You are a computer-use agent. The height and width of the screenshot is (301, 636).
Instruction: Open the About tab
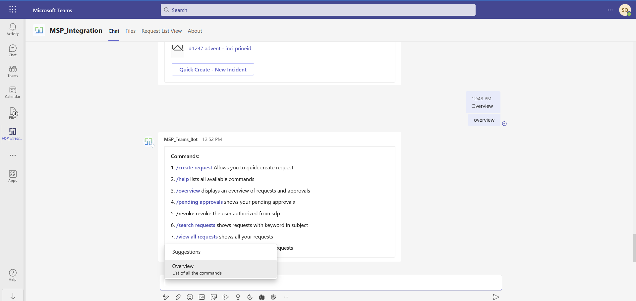(x=195, y=31)
